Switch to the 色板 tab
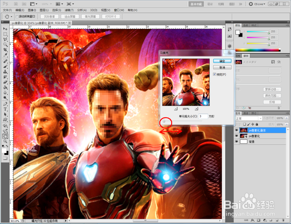This screenshot has height=224, width=291. (x=246, y=25)
